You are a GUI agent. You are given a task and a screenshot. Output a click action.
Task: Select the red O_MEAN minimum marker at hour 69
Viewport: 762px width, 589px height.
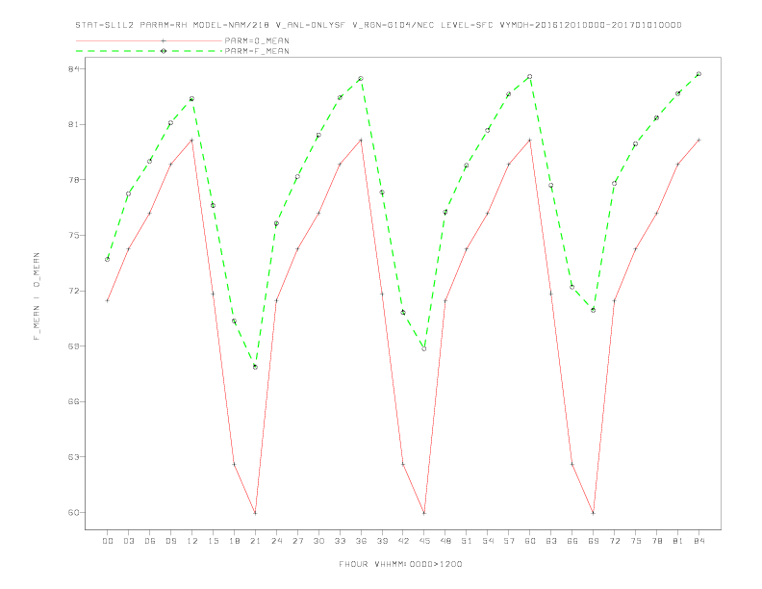pyautogui.click(x=594, y=513)
